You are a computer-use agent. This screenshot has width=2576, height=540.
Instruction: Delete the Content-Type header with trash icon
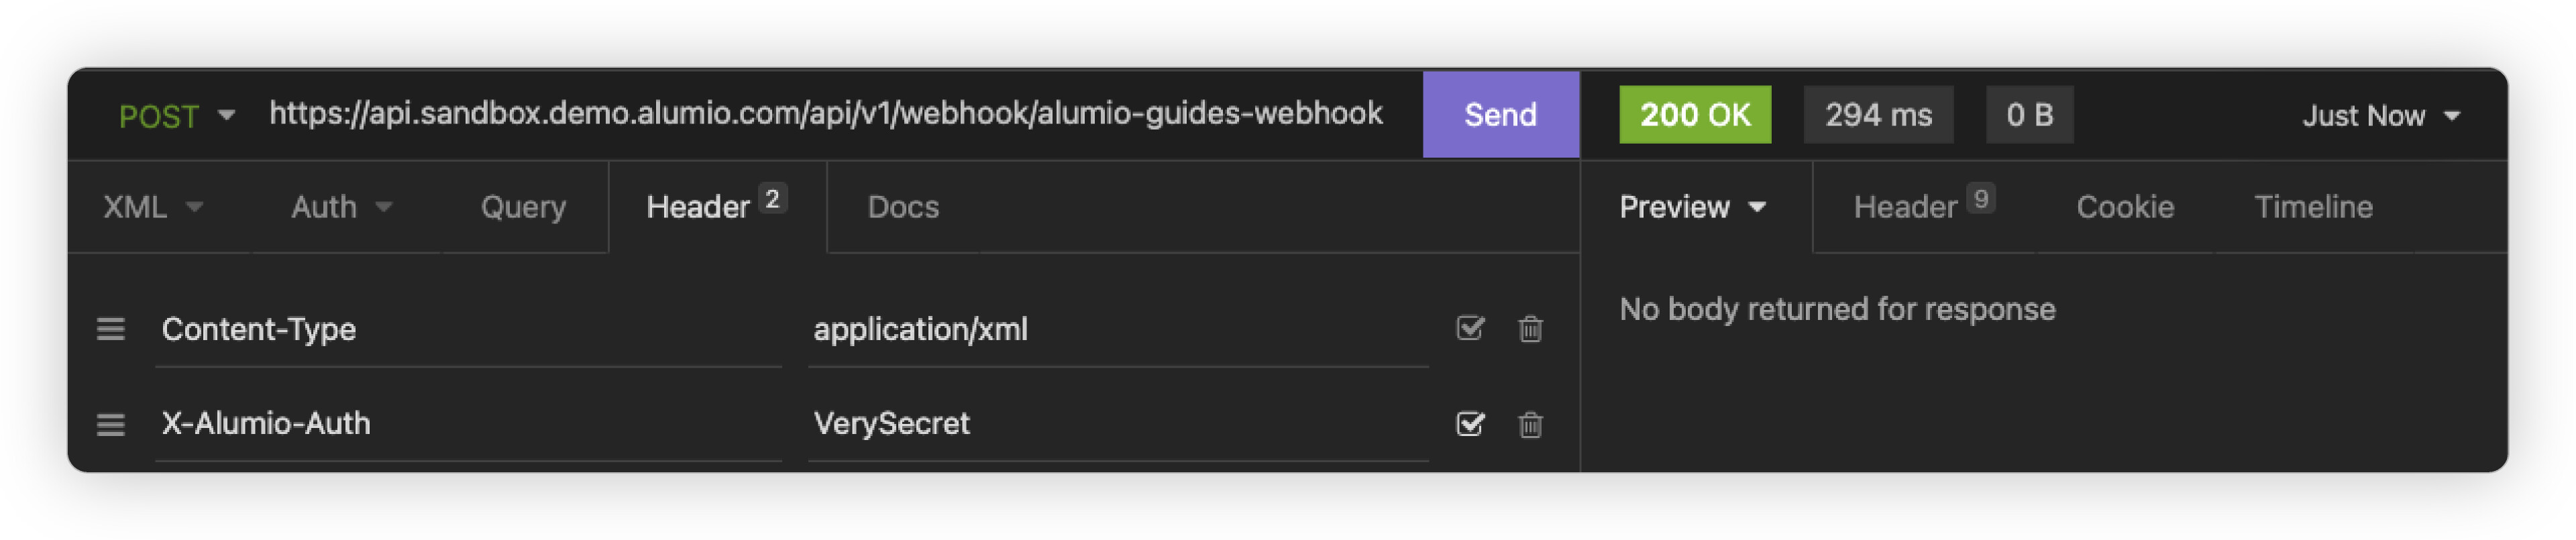[x=1530, y=329]
